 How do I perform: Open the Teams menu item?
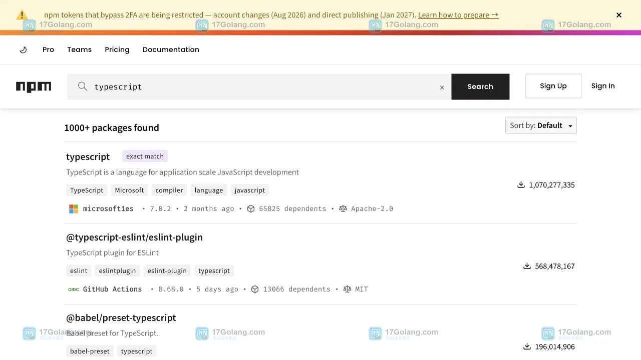point(79,49)
